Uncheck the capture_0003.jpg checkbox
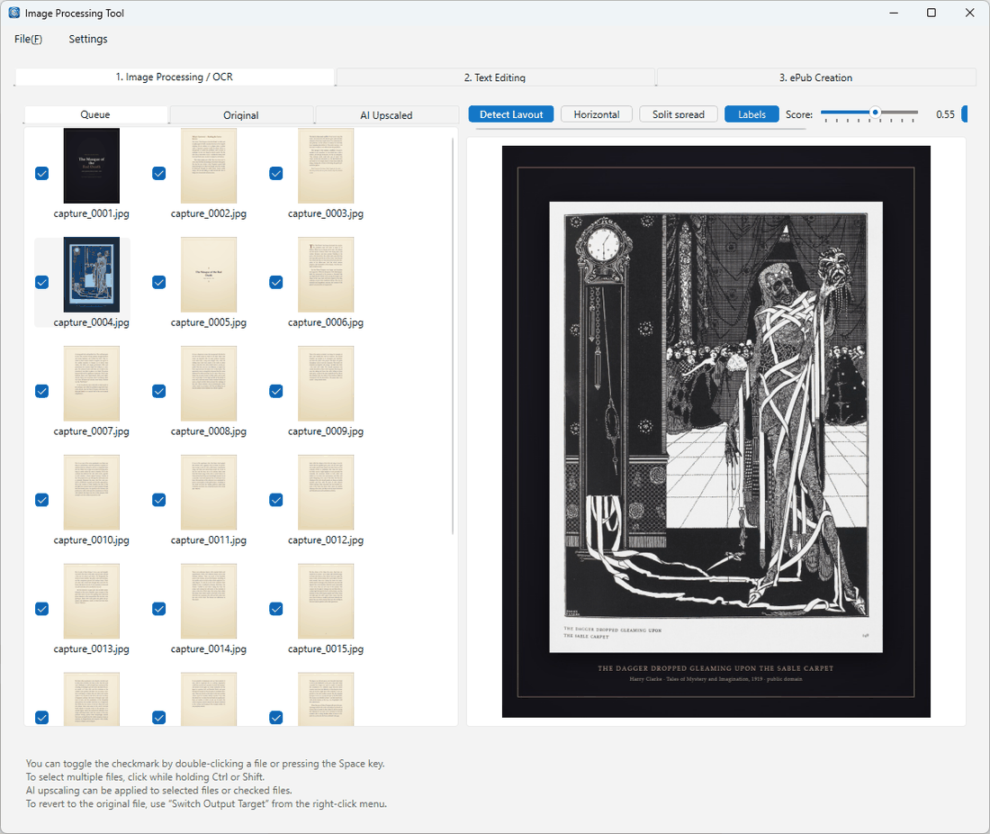The image size is (990, 834). point(276,173)
